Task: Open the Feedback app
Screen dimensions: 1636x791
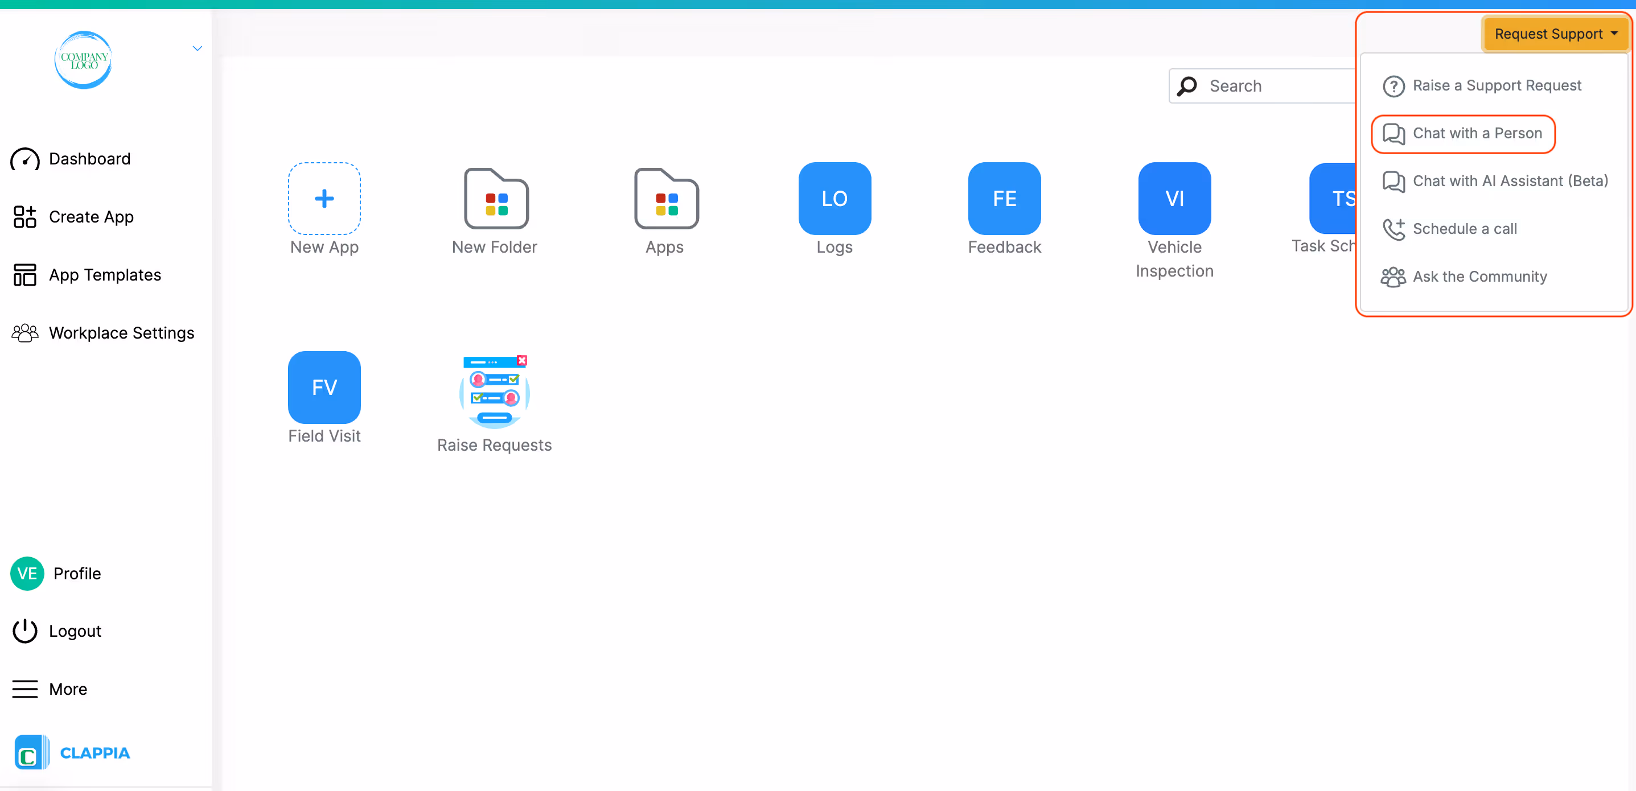Action: click(1004, 199)
